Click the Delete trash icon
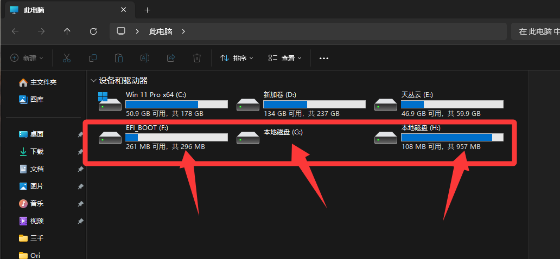560x259 pixels. (x=197, y=58)
